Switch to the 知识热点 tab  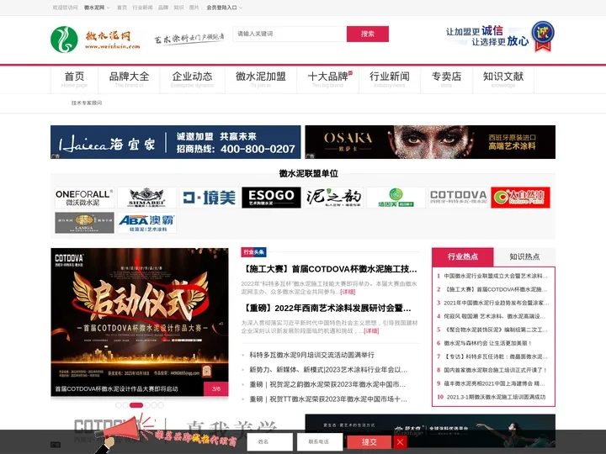click(x=524, y=256)
